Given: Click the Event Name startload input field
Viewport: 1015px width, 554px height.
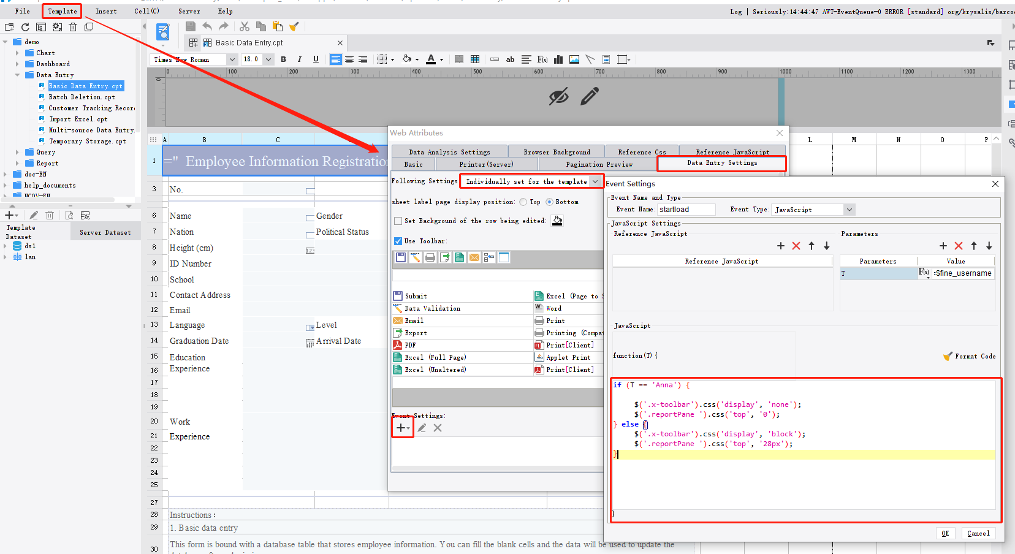Looking at the screenshot, I should (x=686, y=209).
